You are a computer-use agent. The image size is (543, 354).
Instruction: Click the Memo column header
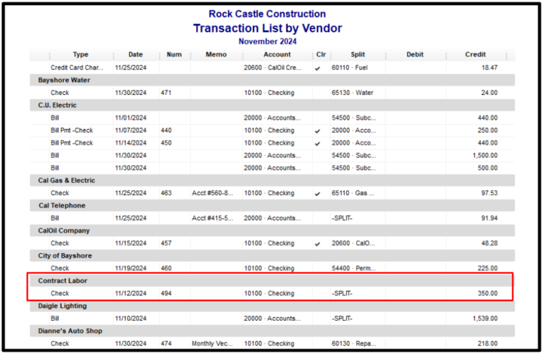coord(216,55)
